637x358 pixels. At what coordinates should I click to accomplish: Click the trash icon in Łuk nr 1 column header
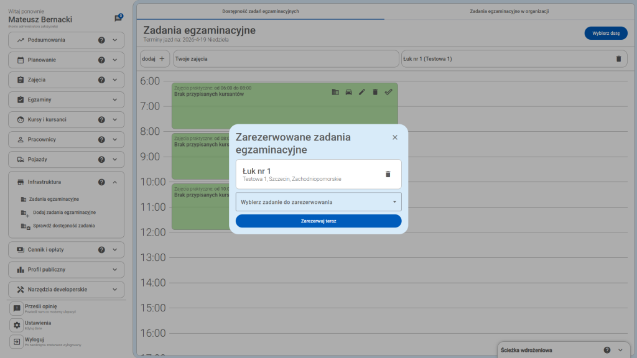click(x=618, y=58)
